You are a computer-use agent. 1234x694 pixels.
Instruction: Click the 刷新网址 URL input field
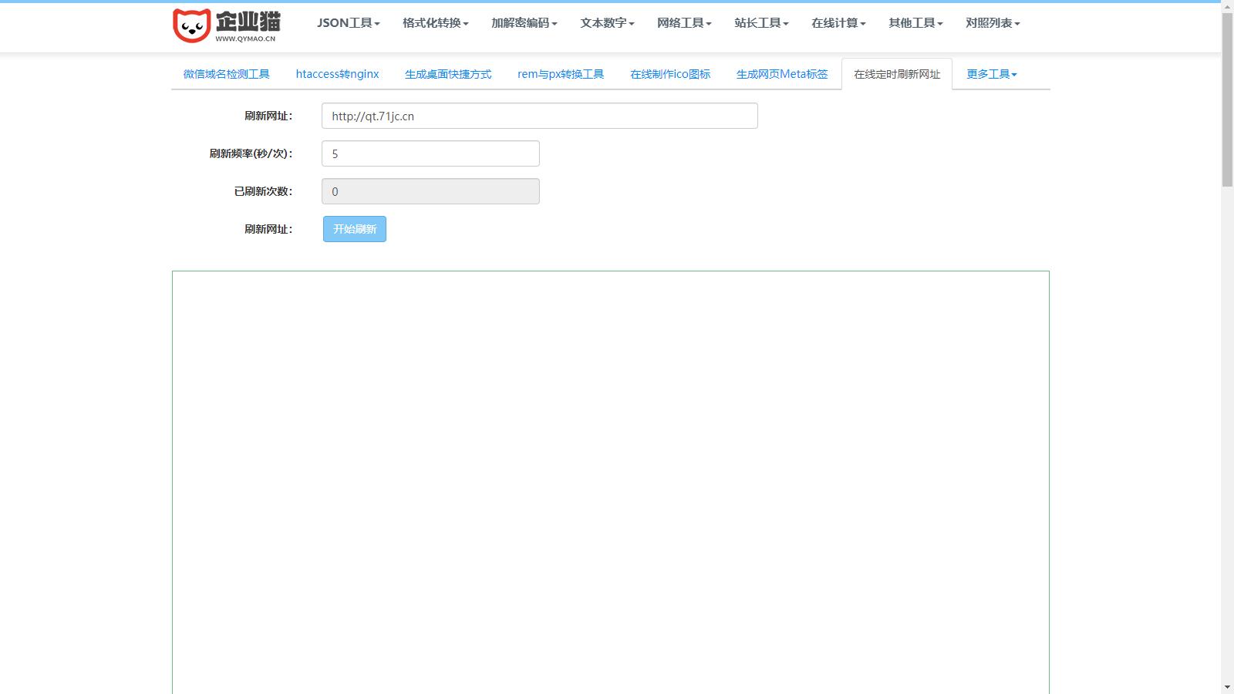[539, 116]
